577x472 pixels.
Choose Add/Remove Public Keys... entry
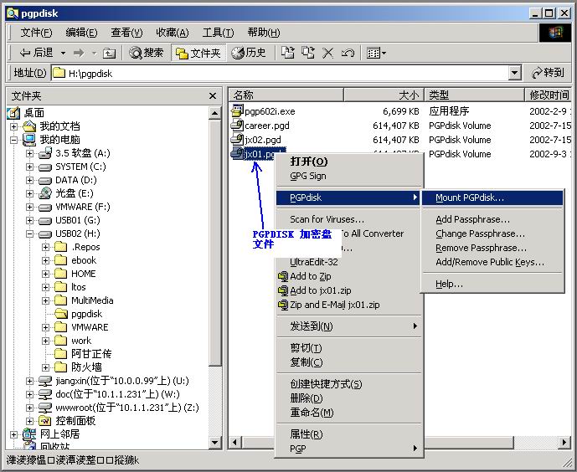tap(492, 262)
